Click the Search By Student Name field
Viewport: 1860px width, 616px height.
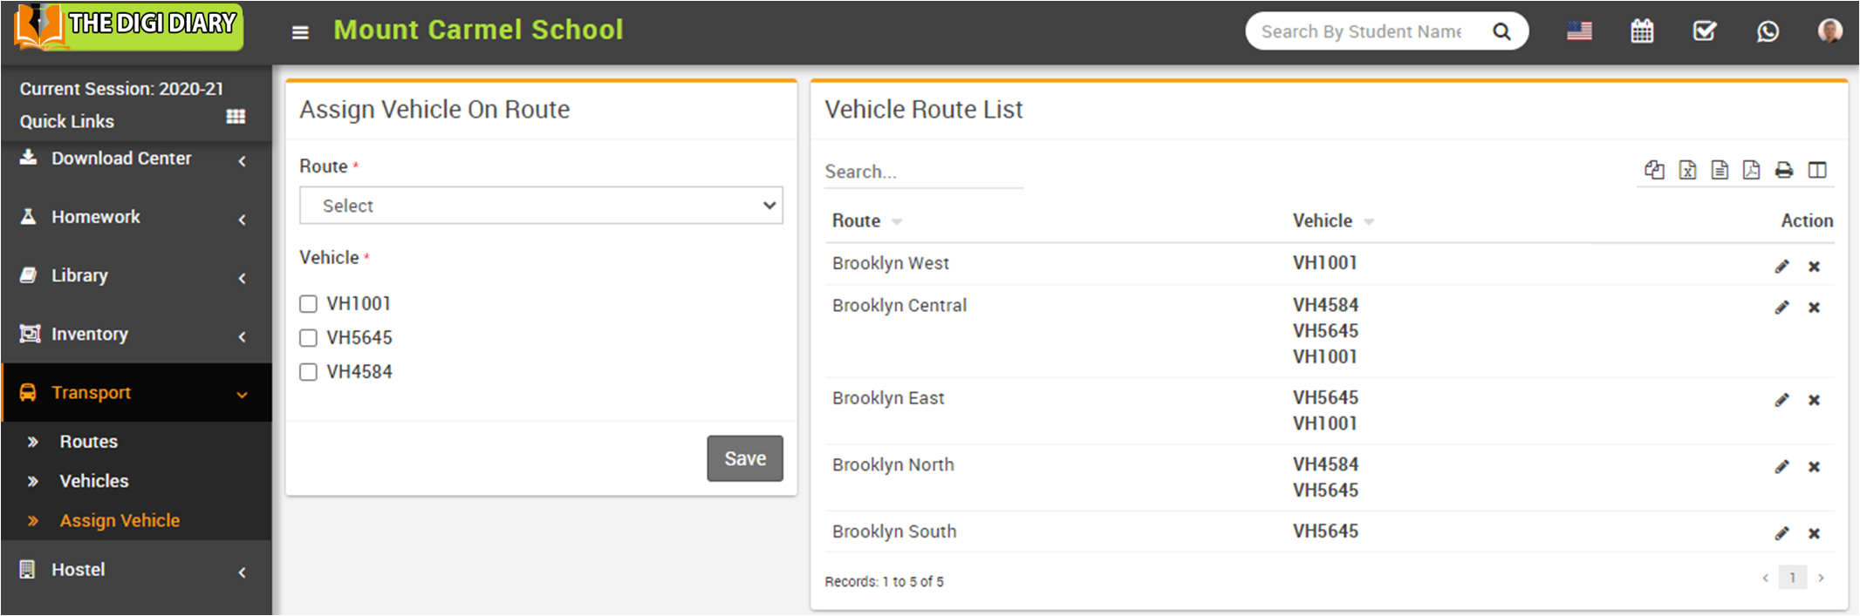click(x=1362, y=32)
